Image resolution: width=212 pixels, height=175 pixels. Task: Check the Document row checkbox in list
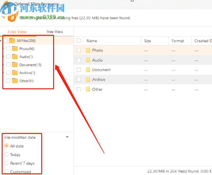tap(79, 70)
